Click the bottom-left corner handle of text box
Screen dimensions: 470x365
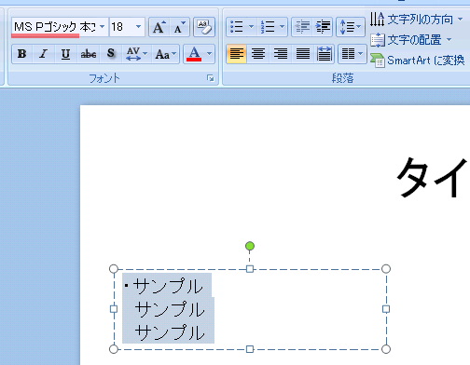coord(114,349)
